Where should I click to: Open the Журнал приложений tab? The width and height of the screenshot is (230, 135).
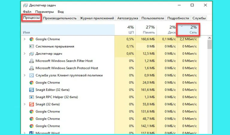pos(97,18)
